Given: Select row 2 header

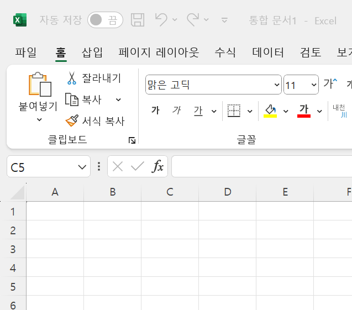Looking at the screenshot, I should tap(13, 230).
